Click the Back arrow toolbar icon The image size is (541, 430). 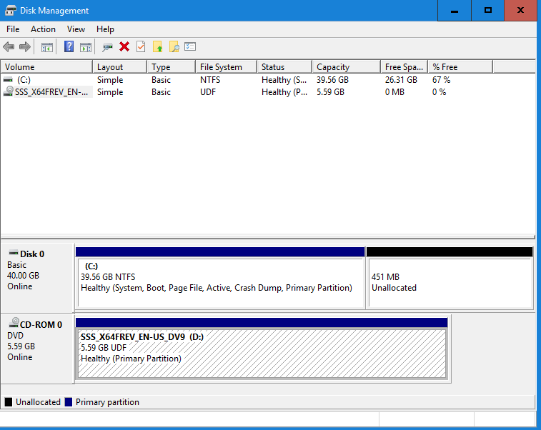(x=9, y=46)
